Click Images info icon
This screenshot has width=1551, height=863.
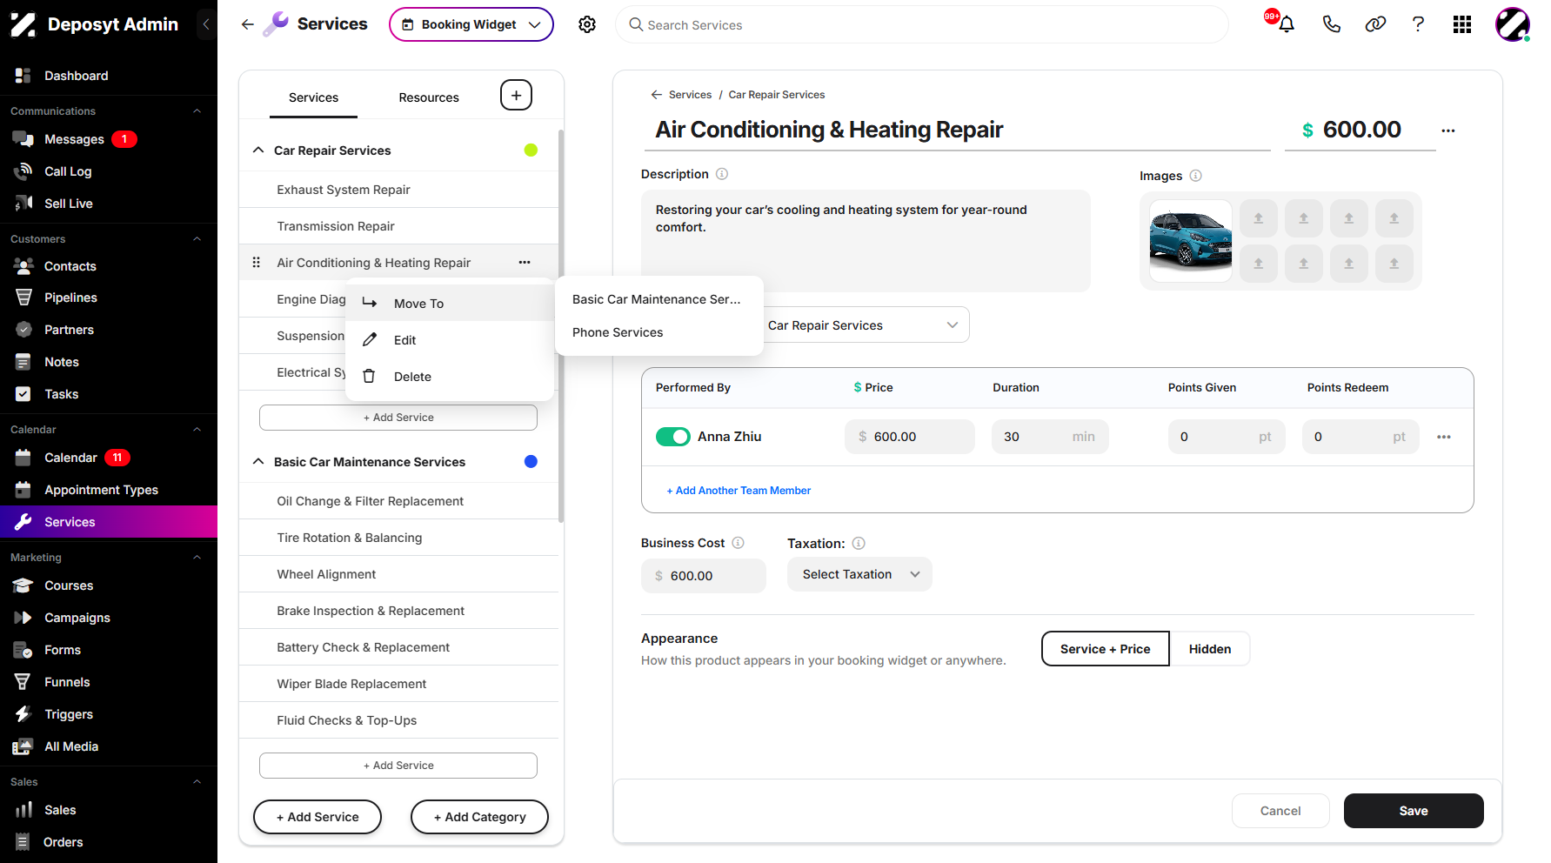[1196, 176]
